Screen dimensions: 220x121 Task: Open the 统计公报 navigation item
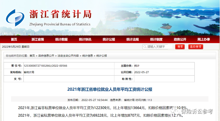click(109, 39)
